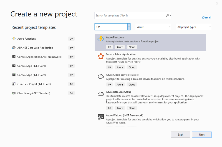Image resolution: width=222 pixels, height=147 pixels.
Task: Open the All project types dropdown
Action: [x=193, y=27]
